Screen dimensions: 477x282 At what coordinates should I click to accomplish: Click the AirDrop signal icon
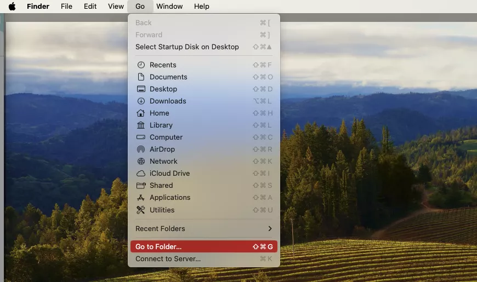(x=141, y=149)
